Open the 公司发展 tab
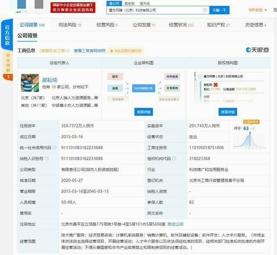The height and width of the screenshot is (255, 277). tap(144, 25)
